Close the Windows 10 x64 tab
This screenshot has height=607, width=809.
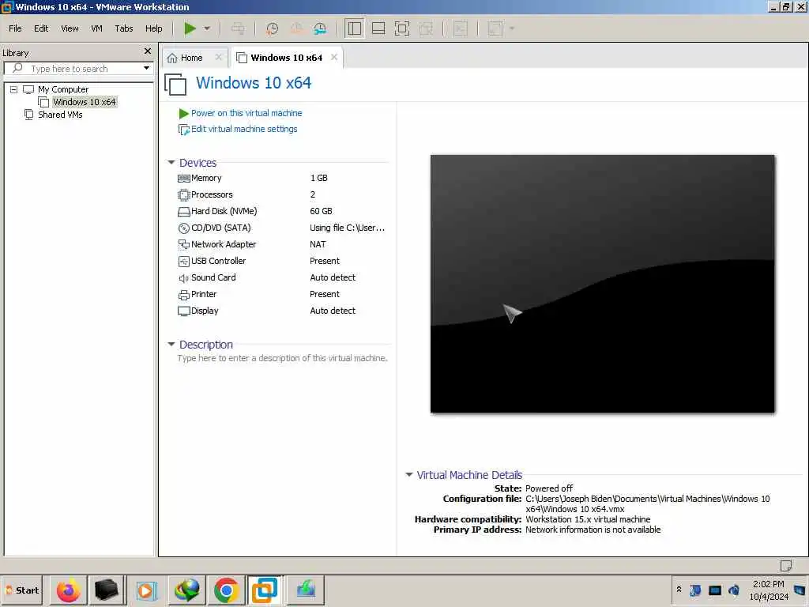[334, 57]
